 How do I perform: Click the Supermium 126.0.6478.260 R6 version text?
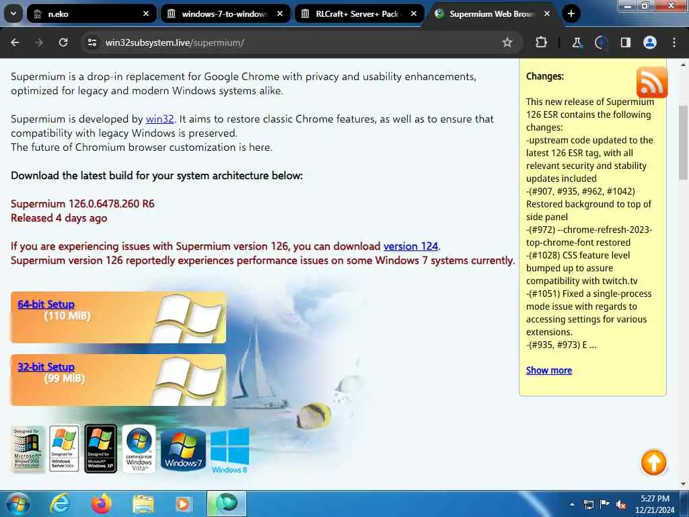pos(83,204)
